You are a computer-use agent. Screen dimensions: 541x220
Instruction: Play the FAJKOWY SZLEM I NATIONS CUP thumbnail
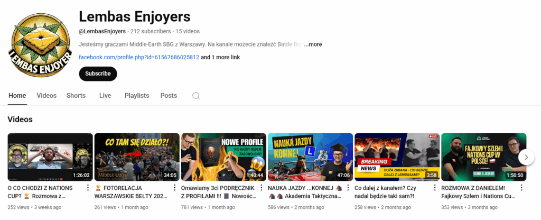tap(484, 157)
